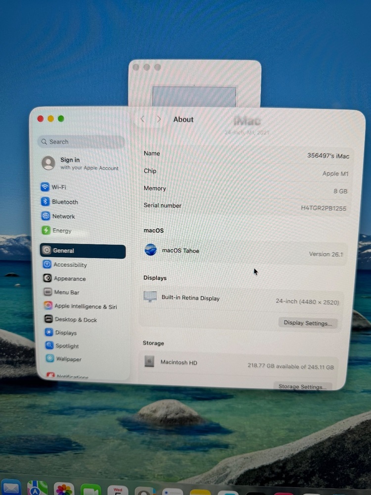Select the Network sidebar item
The height and width of the screenshot is (495, 371).
point(63,216)
